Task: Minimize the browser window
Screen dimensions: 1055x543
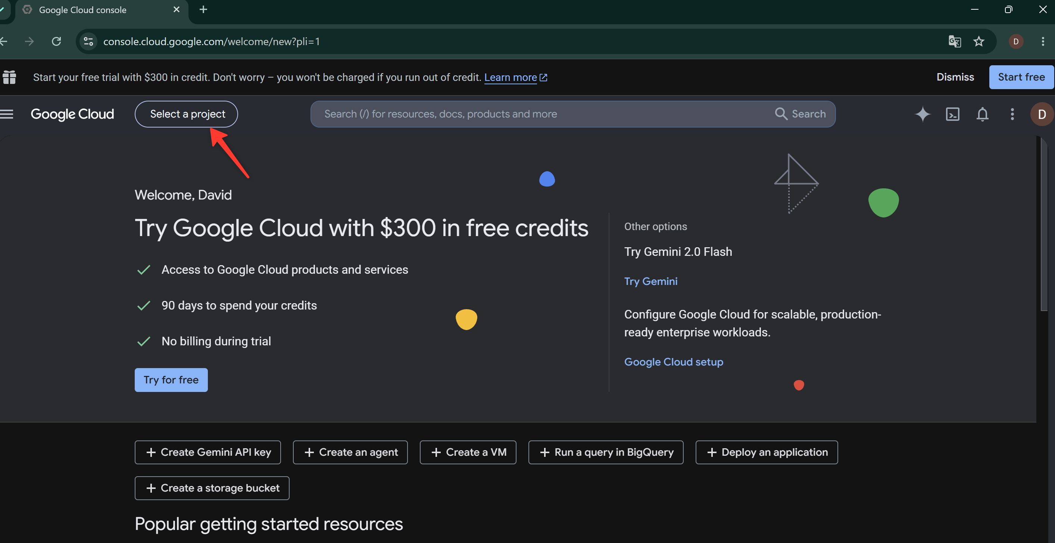Action: (x=975, y=9)
